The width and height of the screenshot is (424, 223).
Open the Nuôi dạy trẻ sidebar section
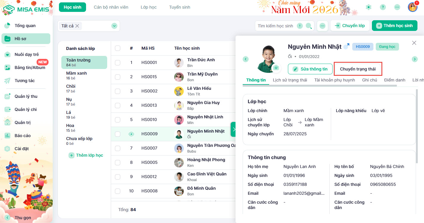click(26, 54)
